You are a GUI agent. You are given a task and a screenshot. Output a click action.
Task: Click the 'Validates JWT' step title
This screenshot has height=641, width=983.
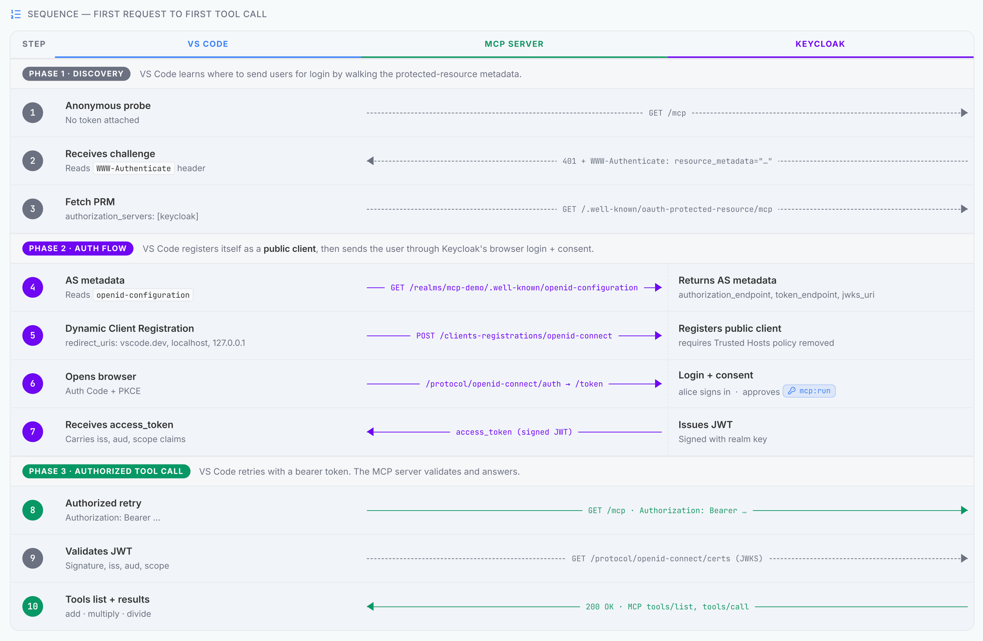[x=98, y=551]
